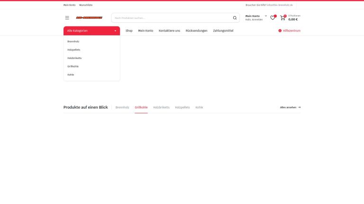Switch to the Kohle product tab
Image resolution: width=364 pixels, height=204 pixels.
click(199, 107)
